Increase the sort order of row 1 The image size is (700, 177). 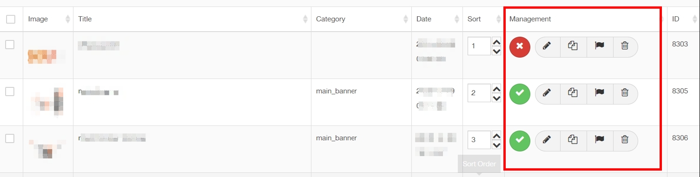pyautogui.click(x=496, y=42)
